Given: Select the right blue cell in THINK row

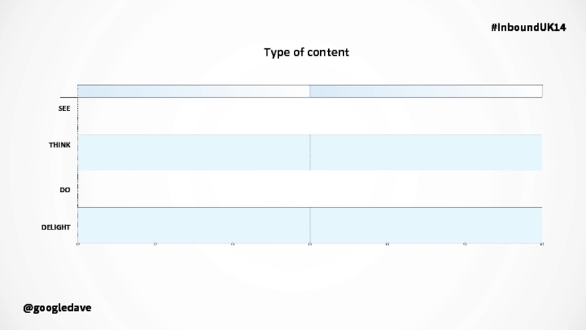Looking at the screenshot, I should click(x=426, y=153).
